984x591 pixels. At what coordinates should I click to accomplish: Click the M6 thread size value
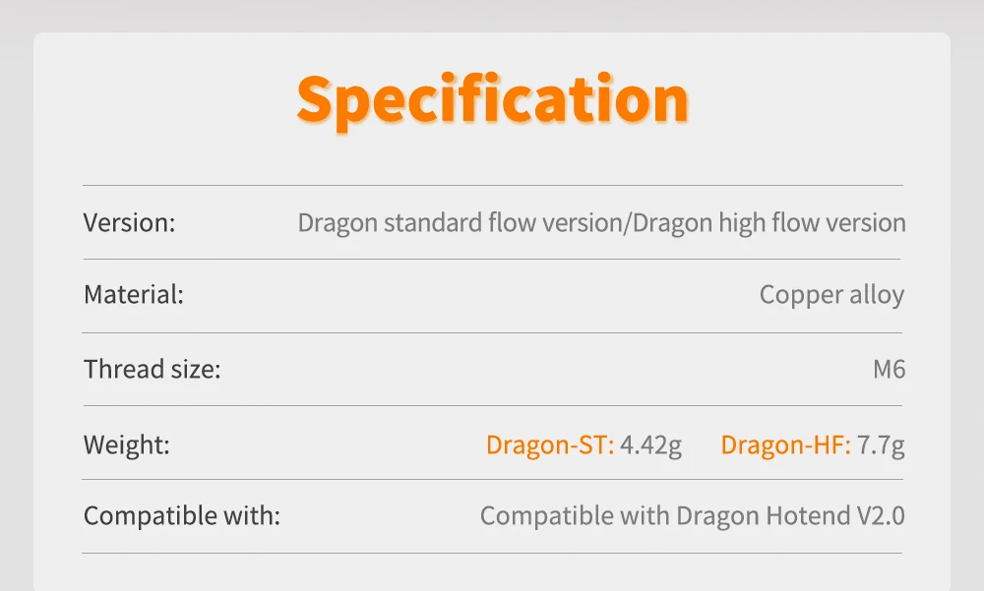889,370
